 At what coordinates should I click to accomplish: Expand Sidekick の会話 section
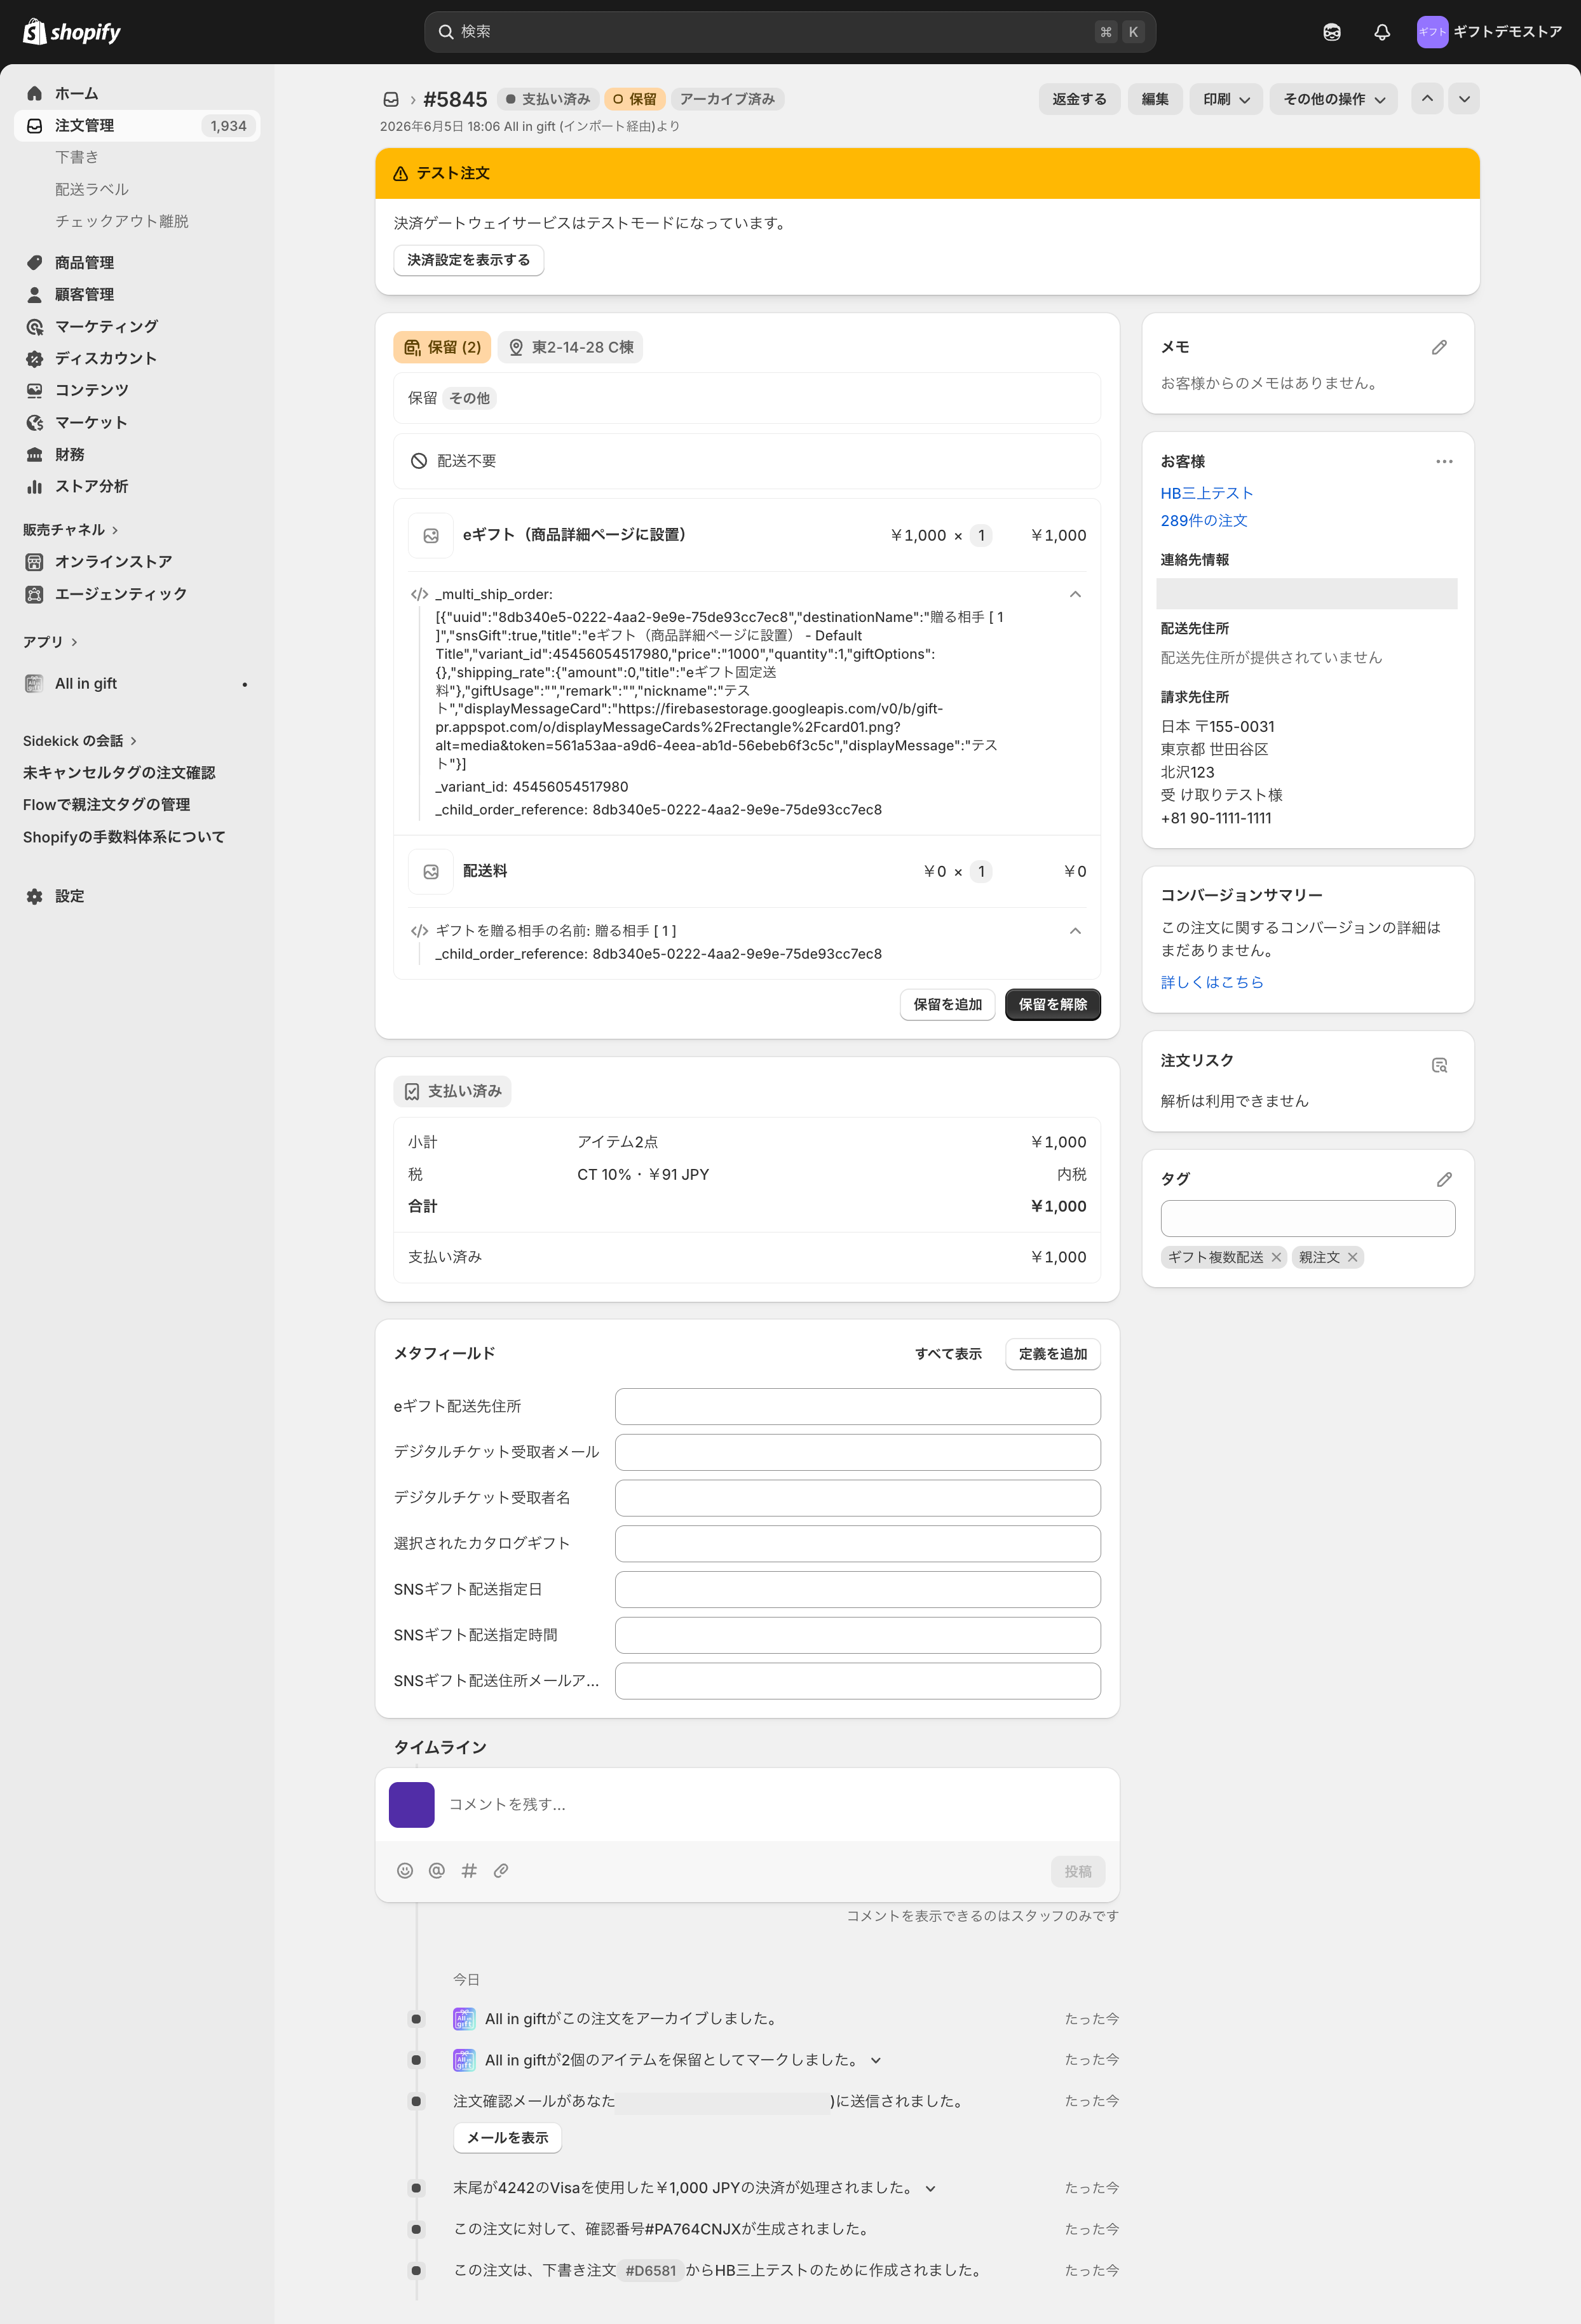pyautogui.click(x=80, y=740)
